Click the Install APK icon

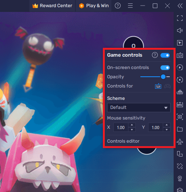coord(180,104)
